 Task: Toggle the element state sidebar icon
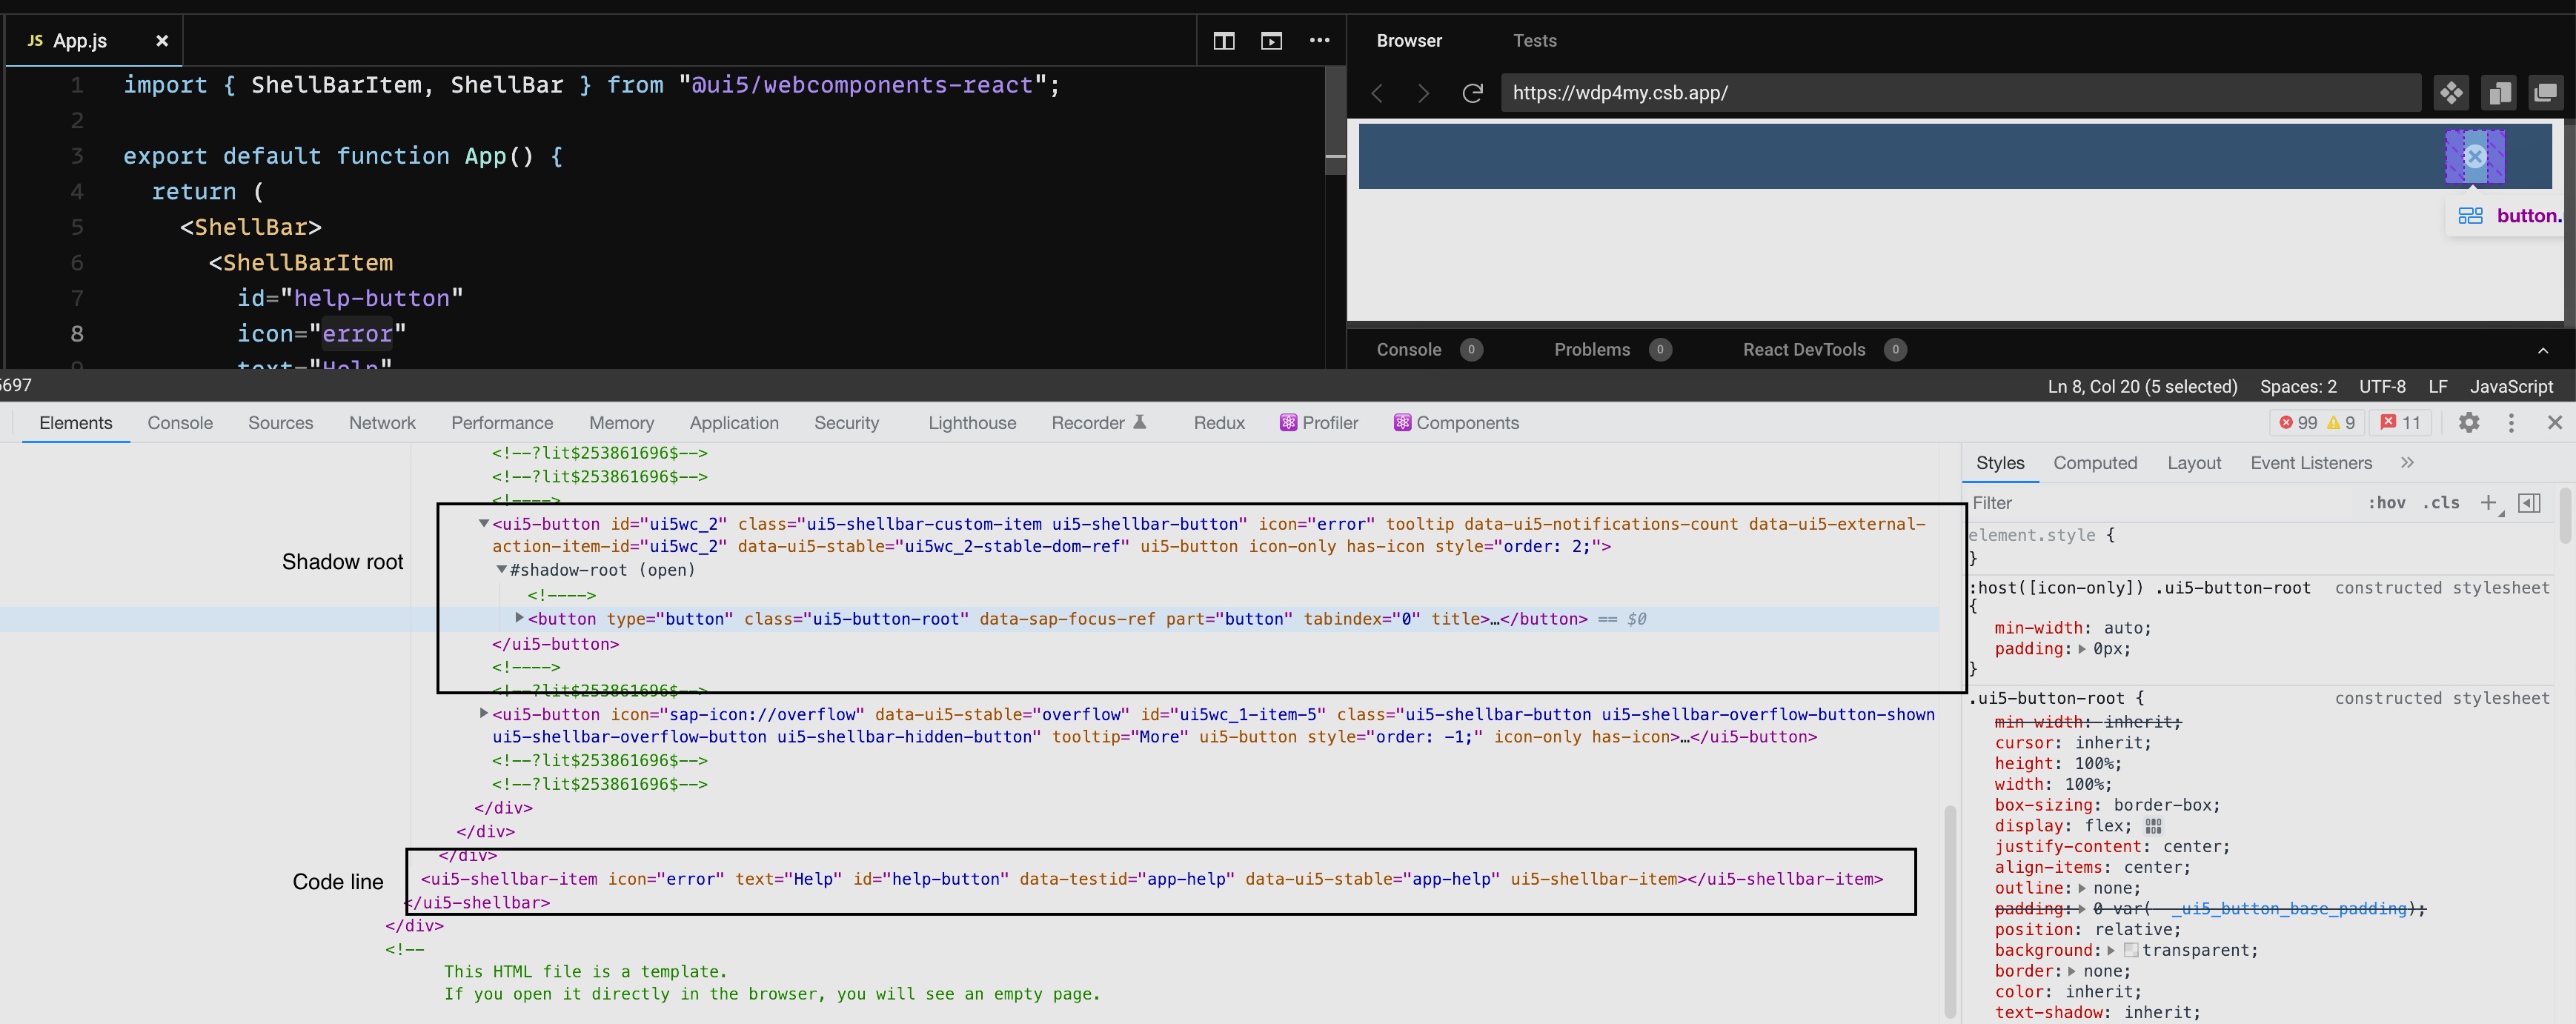(2529, 503)
